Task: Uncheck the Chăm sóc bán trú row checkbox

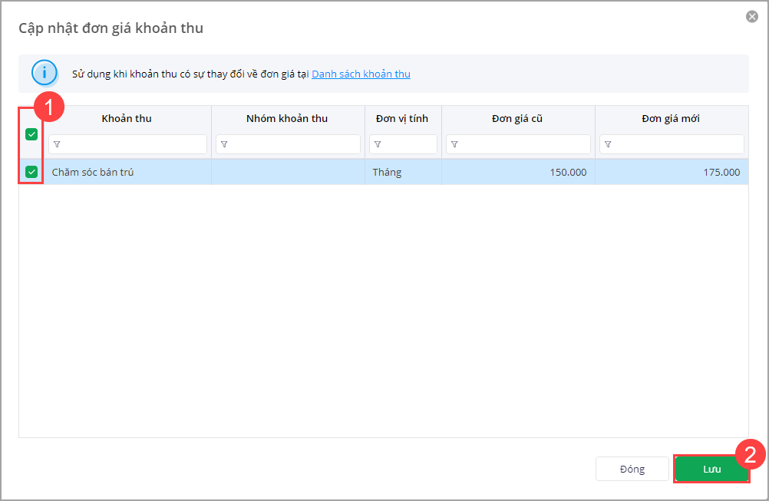Action: point(31,172)
